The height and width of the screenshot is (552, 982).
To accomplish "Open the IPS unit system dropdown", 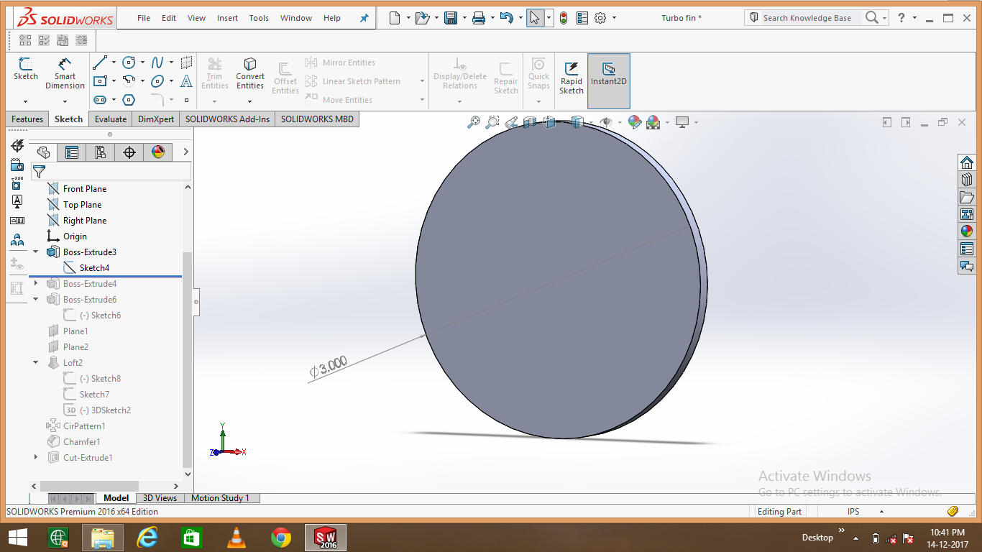I will 881,512.
